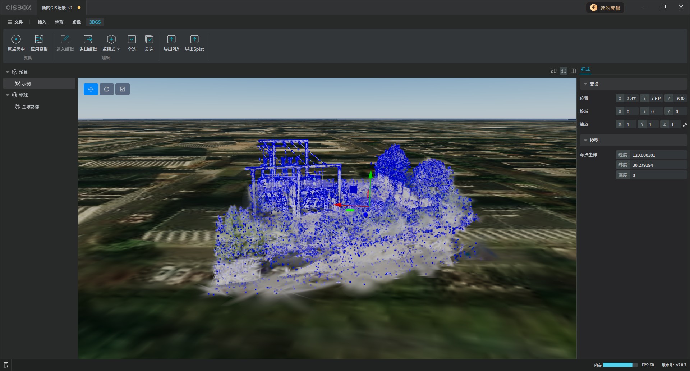Viewport: 690px width, 371px height.
Task: Collapse the 场景 tree node
Action: [x=8, y=72]
